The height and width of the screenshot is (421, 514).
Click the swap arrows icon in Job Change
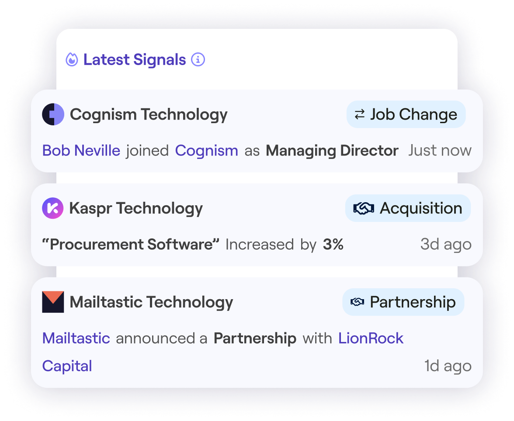pos(359,115)
